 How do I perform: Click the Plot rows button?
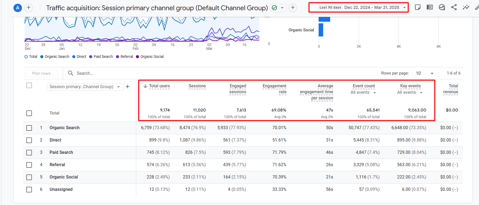(41, 73)
